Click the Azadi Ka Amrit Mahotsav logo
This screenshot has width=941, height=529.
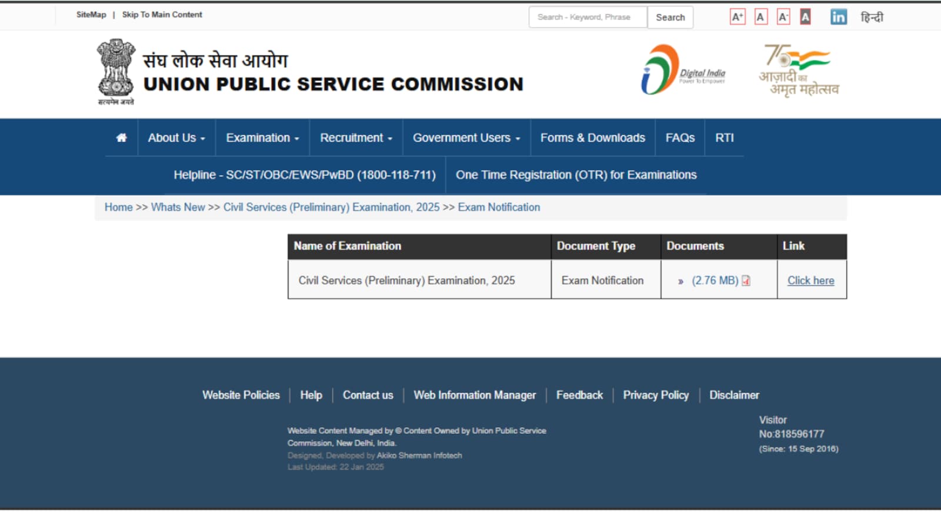click(x=799, y=71)
